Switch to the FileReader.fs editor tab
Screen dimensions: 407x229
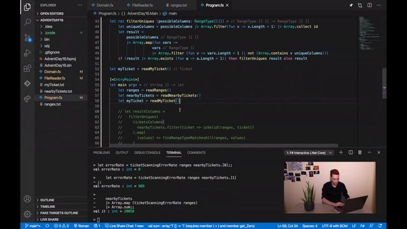142,5
